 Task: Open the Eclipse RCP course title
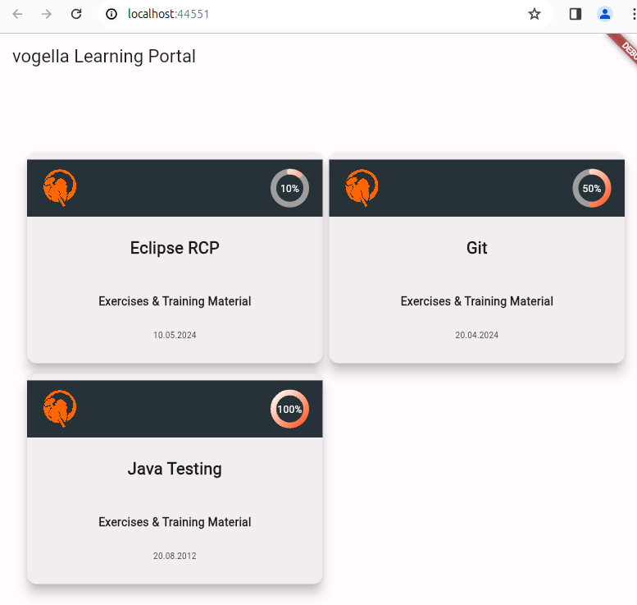175,248
